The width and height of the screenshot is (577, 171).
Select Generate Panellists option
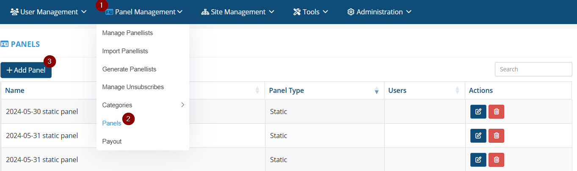129,69
